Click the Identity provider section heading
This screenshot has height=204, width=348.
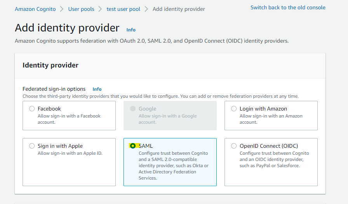[x=50, y=65]
